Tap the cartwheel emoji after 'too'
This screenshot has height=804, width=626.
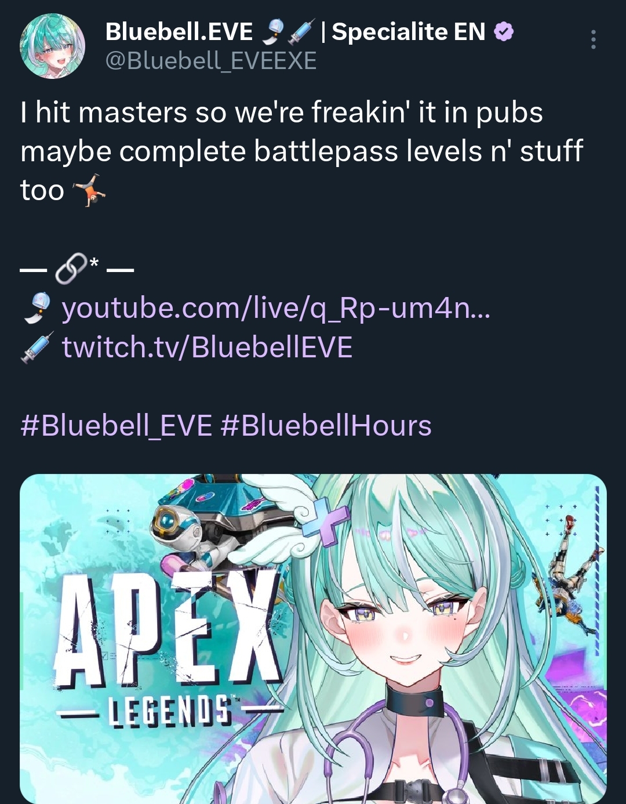pyautogui.click(x=89, y=190)
